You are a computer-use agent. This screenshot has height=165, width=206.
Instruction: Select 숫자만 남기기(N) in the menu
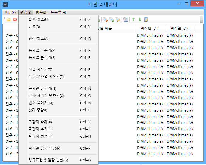[x=42, y=89]
